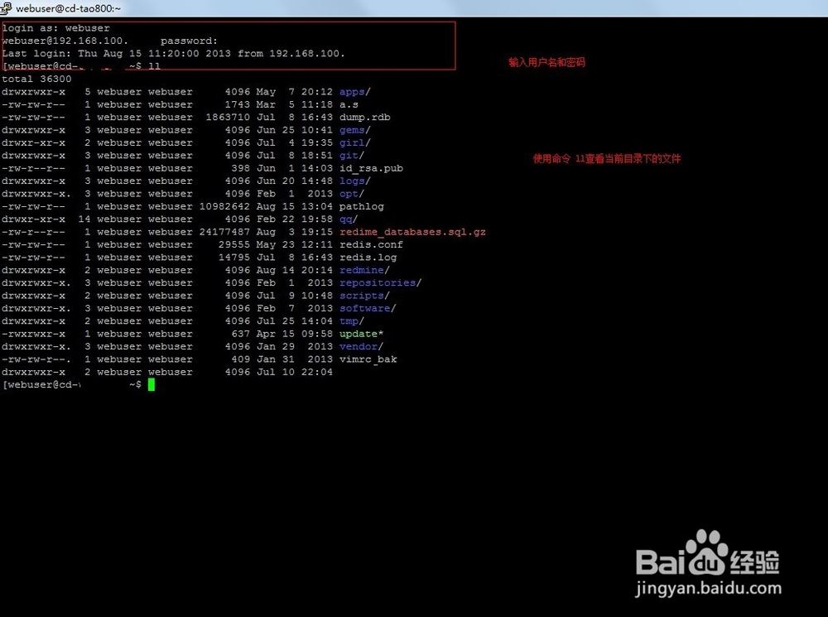
Task: Click size 14795 in redis.log row
Action: tap(234, 258)
